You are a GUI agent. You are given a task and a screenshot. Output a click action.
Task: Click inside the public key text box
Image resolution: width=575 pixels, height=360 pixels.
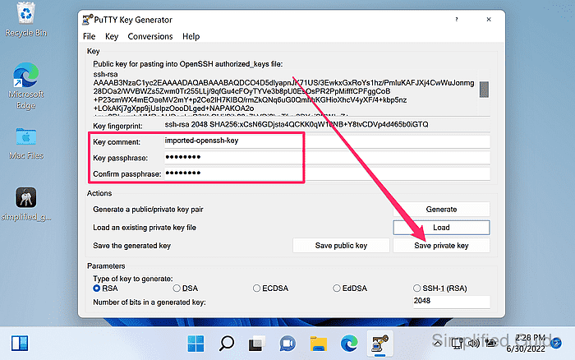pyautogui.click(x=284, y=94)
